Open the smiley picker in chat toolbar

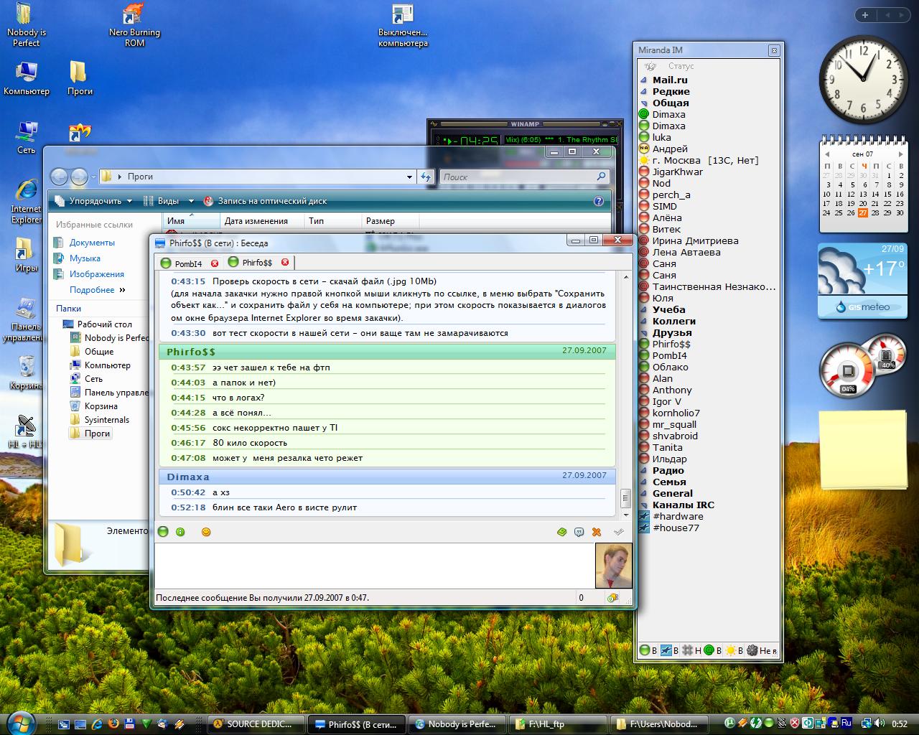[x=206, y=532]
